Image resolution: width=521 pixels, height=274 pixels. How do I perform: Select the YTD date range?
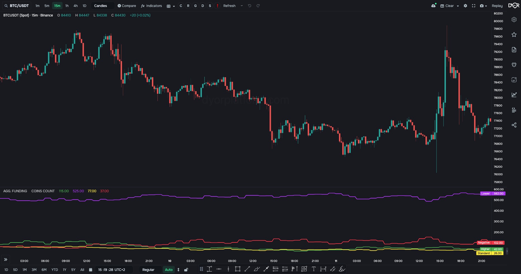click(x=55, y=270)
